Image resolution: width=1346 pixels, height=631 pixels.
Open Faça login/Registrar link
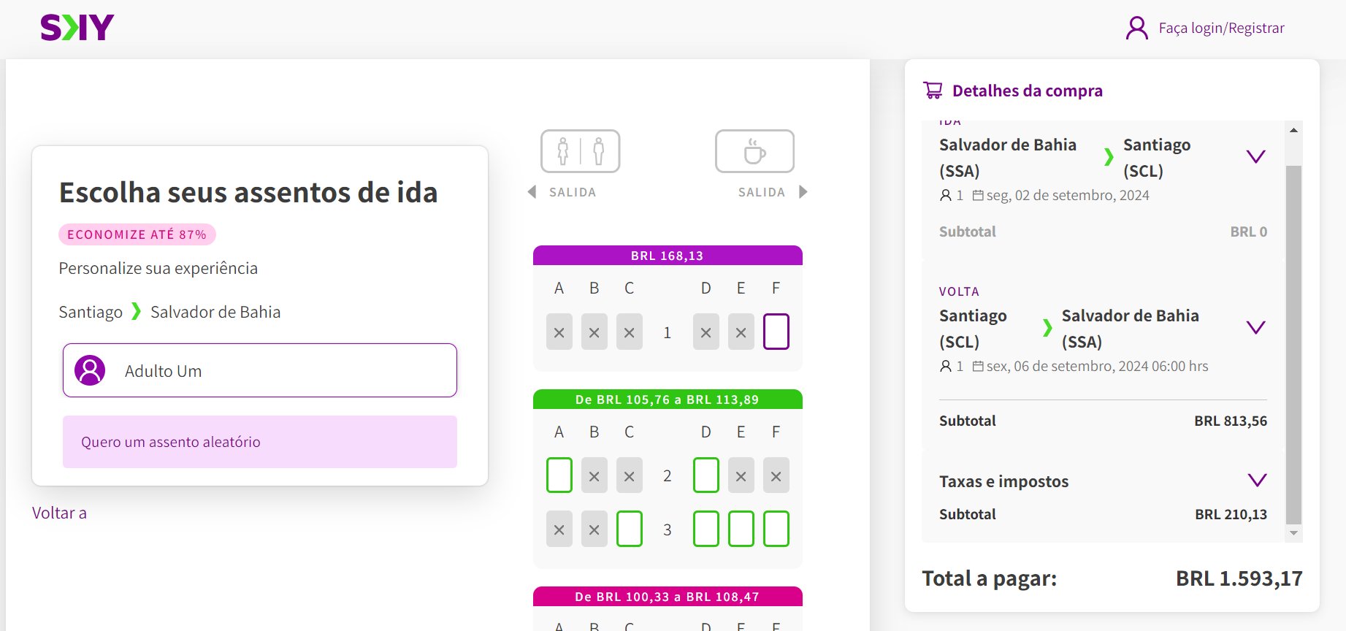point(1221,28)
